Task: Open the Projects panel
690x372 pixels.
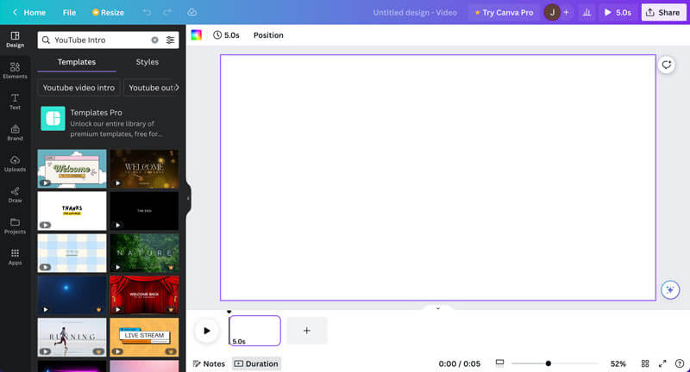Action: [15, 226]
